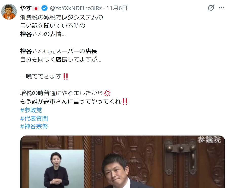The image size is (231, 188).
Task: Open the #参政党 hashtag
Action: pyautogui.click(x=31, y=110)
